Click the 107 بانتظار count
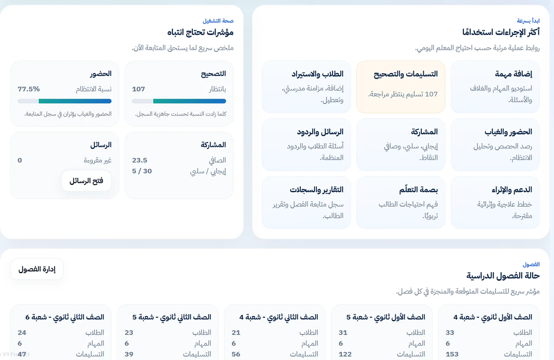Screen dimensions: 554x360 pyautogui.click(x=138, y=89)
